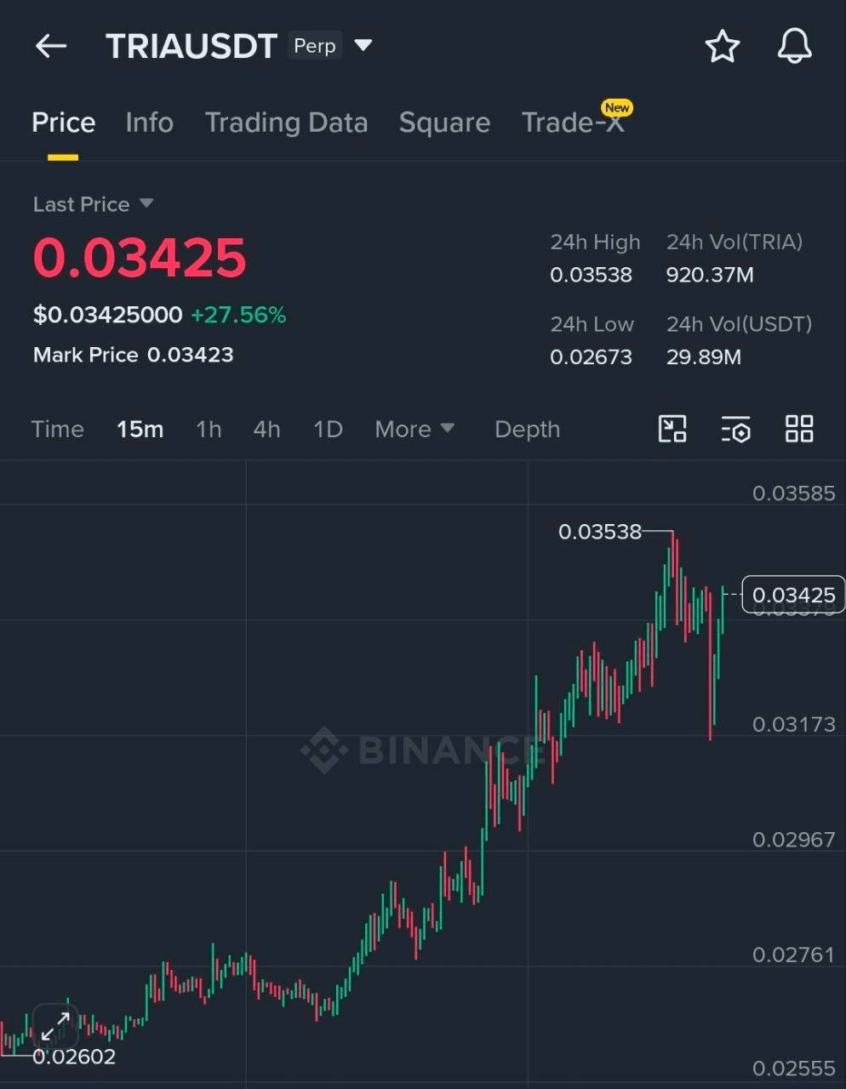Open the chart drawing tools icon
This screenshot has width=846, height=1089.
coord(672,429)
